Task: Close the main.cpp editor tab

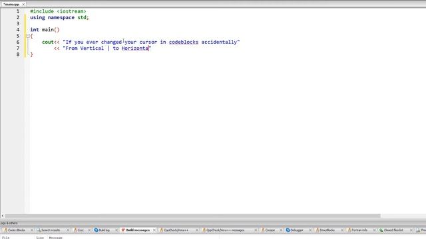Action: (x=23, y=5)
